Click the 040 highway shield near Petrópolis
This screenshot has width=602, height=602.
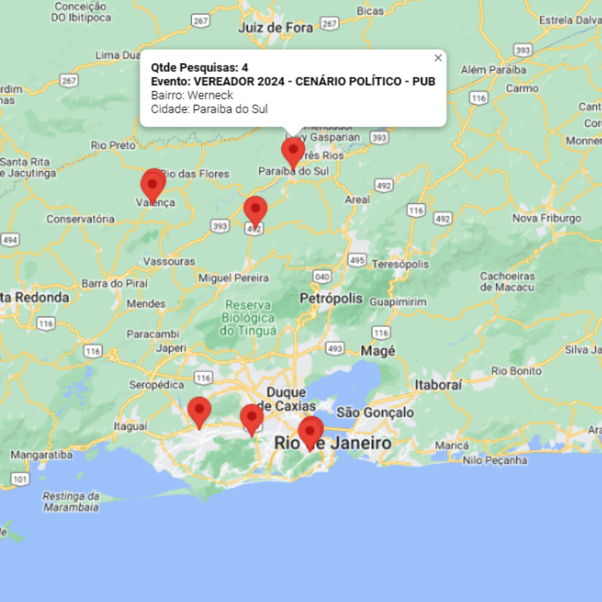pyautogui.click(x=322, y=276)
